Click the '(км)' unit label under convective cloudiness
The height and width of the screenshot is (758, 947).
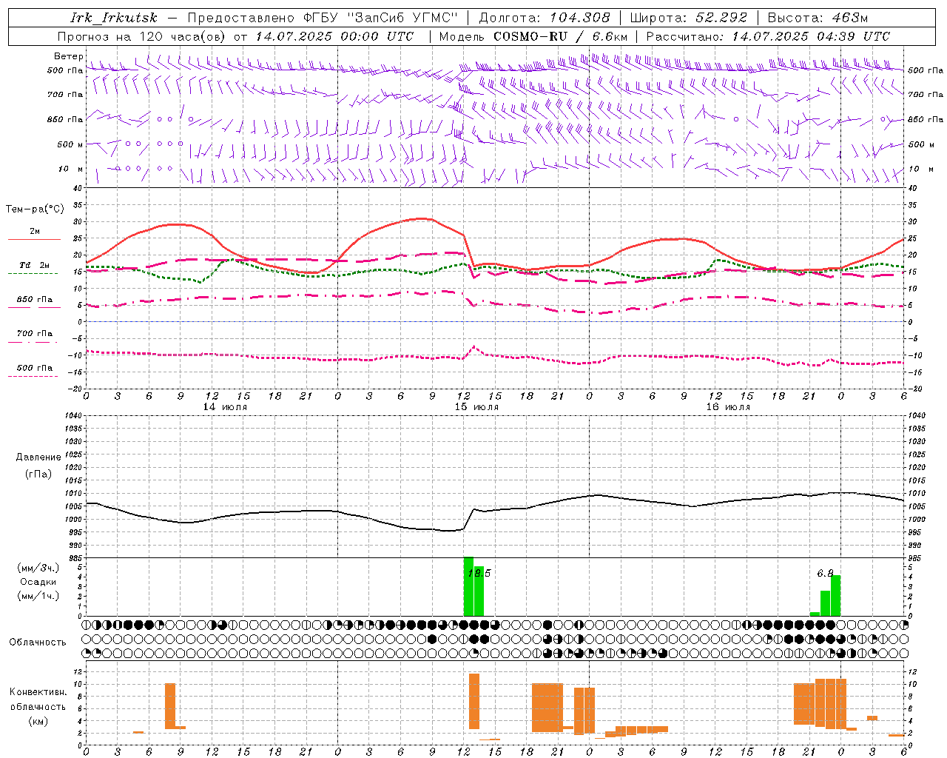pyautogui.click(x=38, y=721)
